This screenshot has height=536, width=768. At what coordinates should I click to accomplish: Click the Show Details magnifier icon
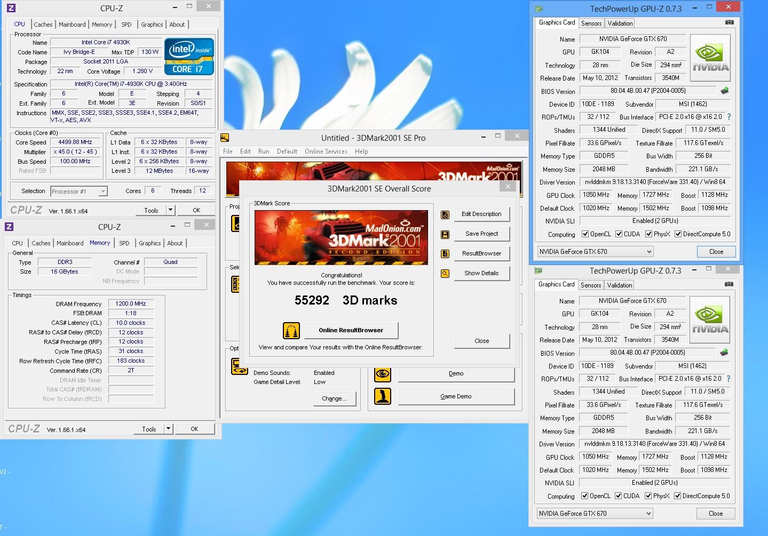coord(445,274)
